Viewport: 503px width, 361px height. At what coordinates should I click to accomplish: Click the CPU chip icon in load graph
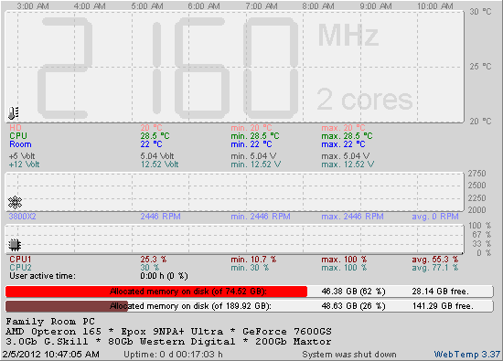point(15,245)
